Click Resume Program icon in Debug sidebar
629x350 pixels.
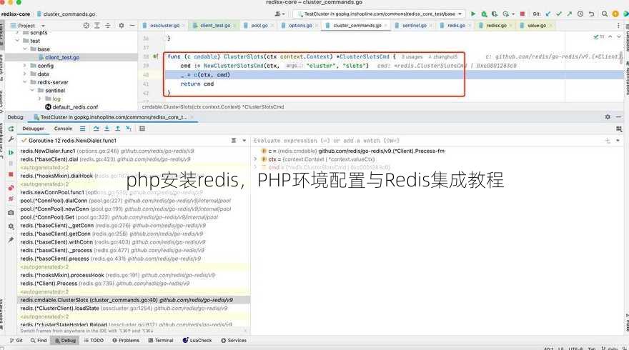click(x=11, y=152)
